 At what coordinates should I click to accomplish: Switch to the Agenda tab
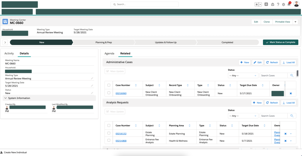click(109, 54)
